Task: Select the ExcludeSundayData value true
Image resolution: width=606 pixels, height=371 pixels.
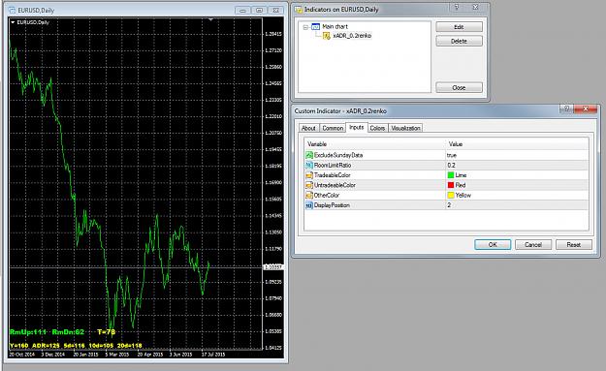Action: coord(452,155)
